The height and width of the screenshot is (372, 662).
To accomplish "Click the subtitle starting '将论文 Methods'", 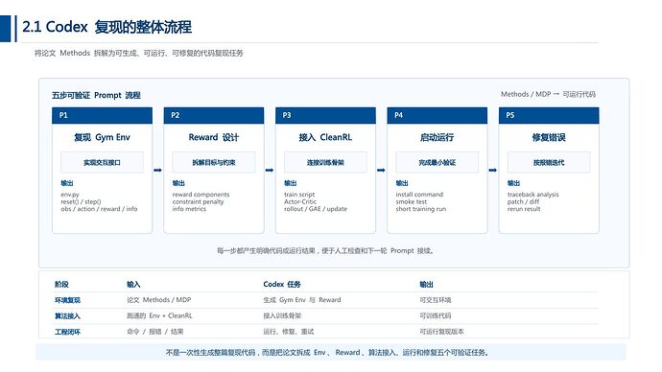I will coord(139,53).
